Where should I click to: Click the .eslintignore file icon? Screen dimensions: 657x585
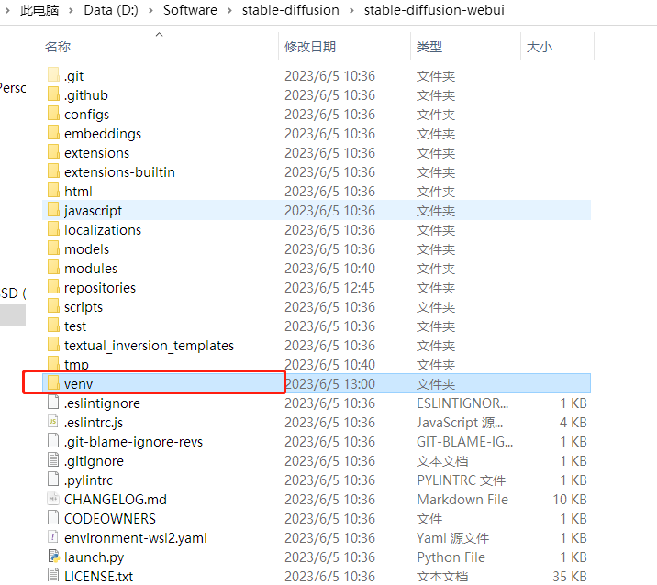click(53, 403)
